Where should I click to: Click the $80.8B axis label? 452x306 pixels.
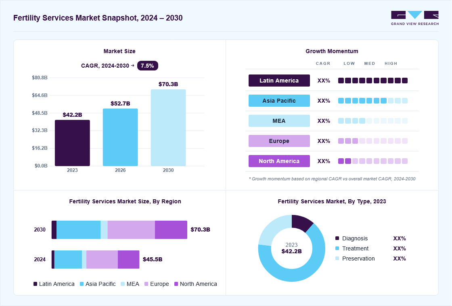40,78
